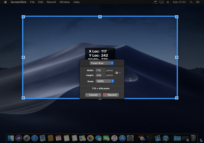Image resolution: width=204 pixels, height=143 pixels.
Task: Open the Screenflick clapperboard menu bar icon
Action: coord(155,2)
